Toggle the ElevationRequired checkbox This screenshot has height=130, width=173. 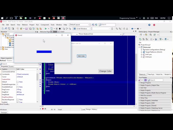[18, 100]
